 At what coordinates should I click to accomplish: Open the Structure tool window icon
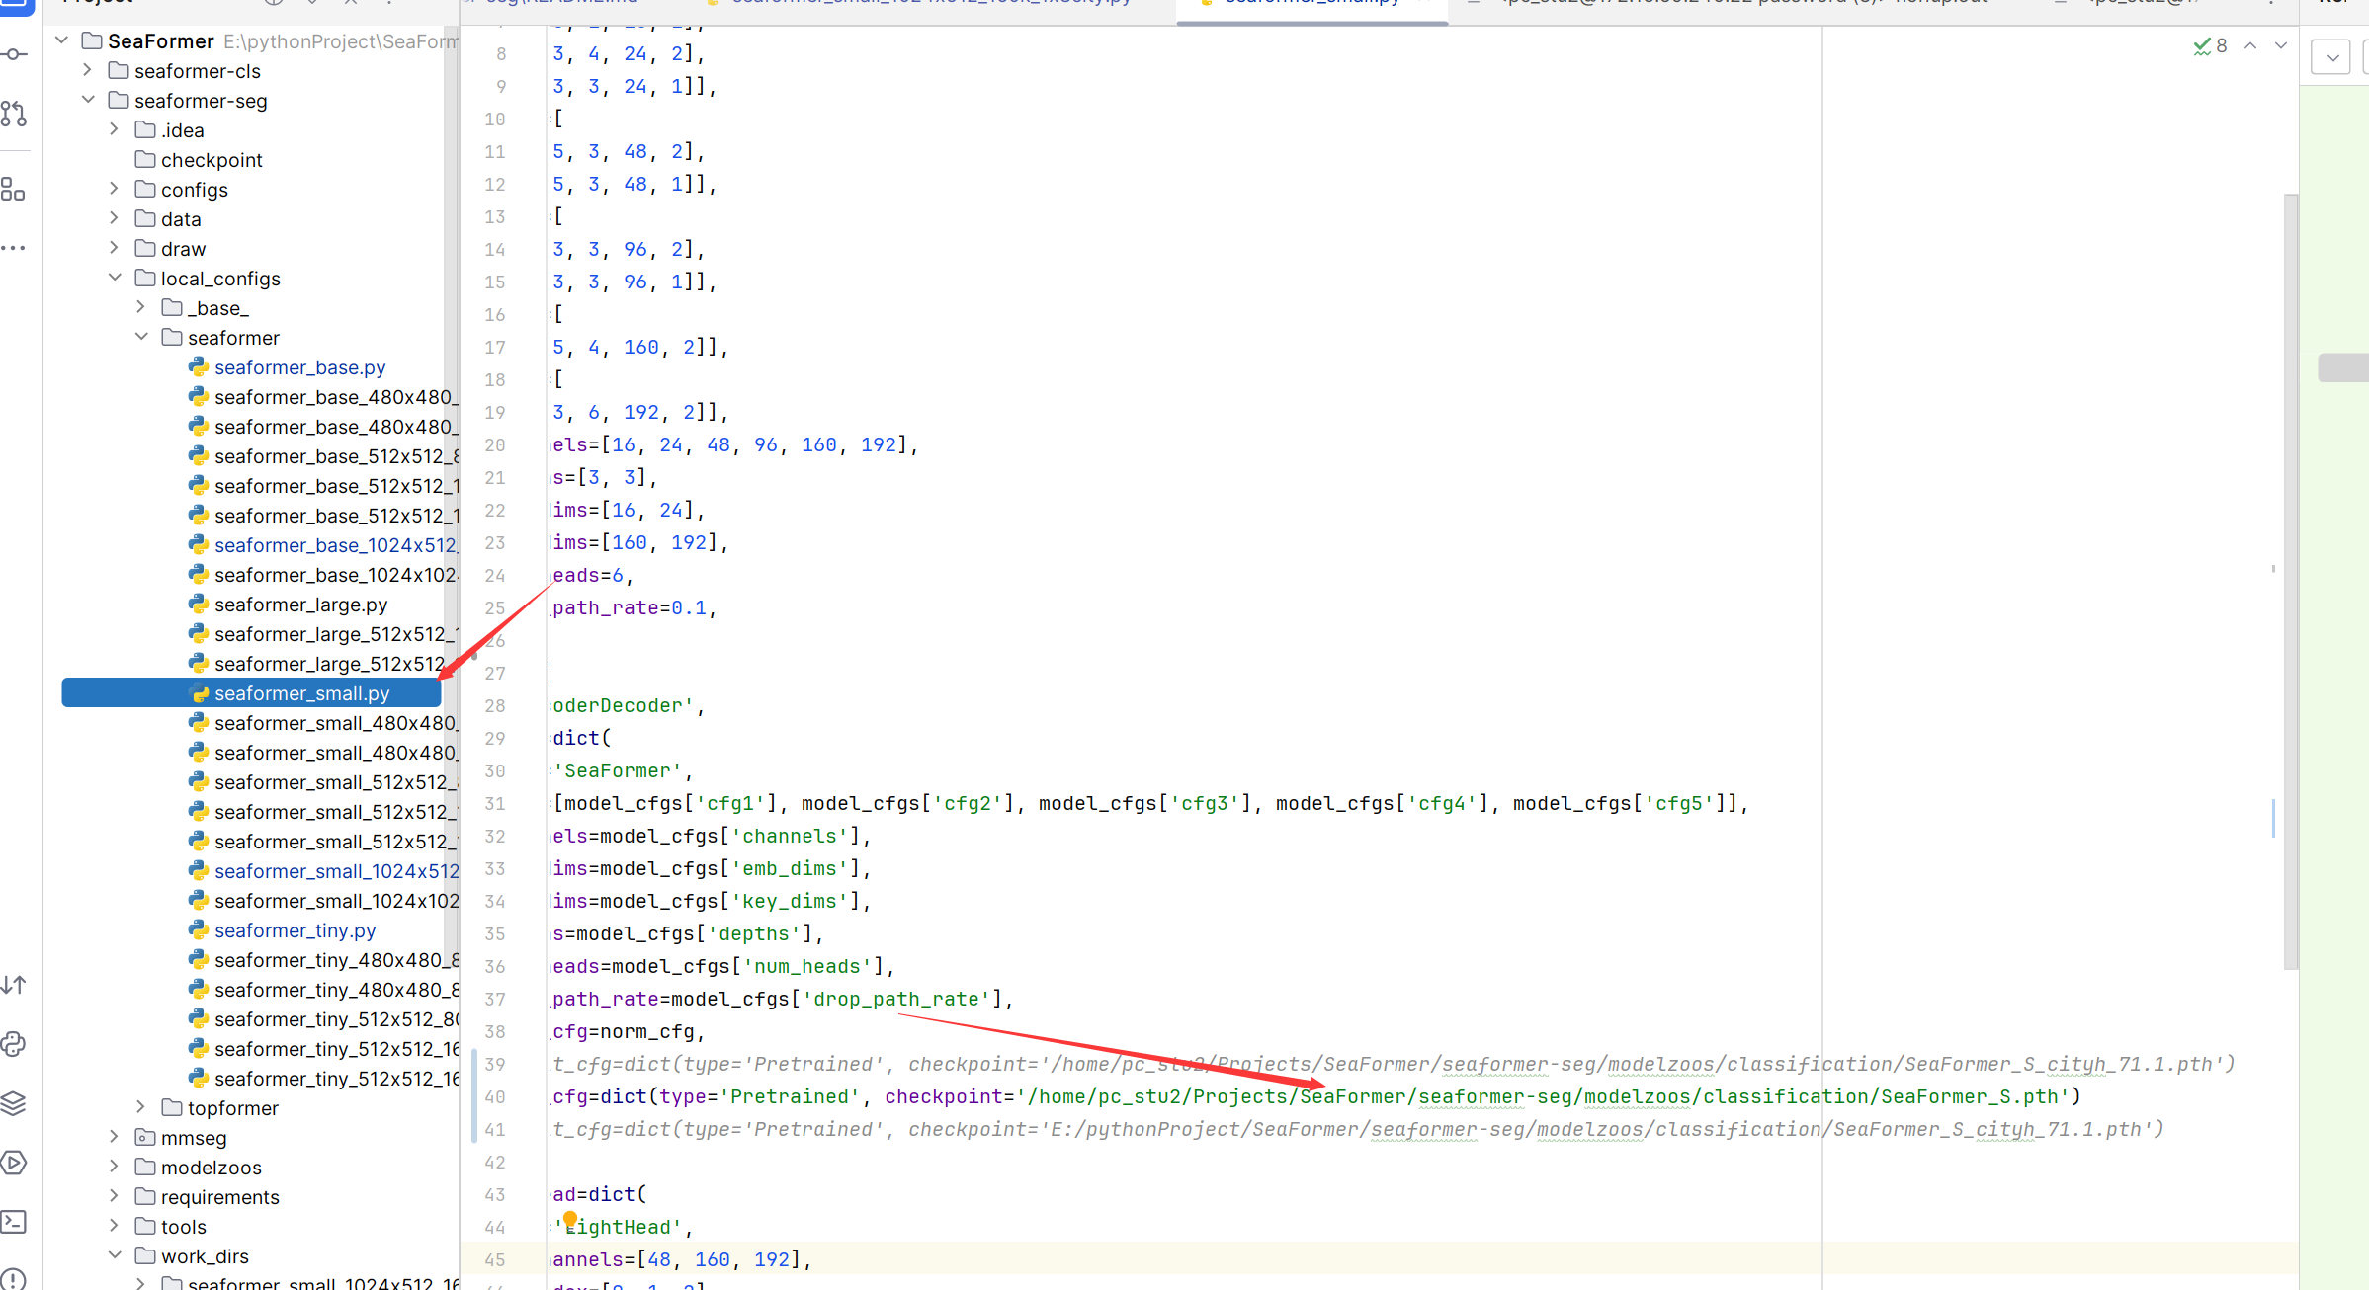(x=14, y=190)
